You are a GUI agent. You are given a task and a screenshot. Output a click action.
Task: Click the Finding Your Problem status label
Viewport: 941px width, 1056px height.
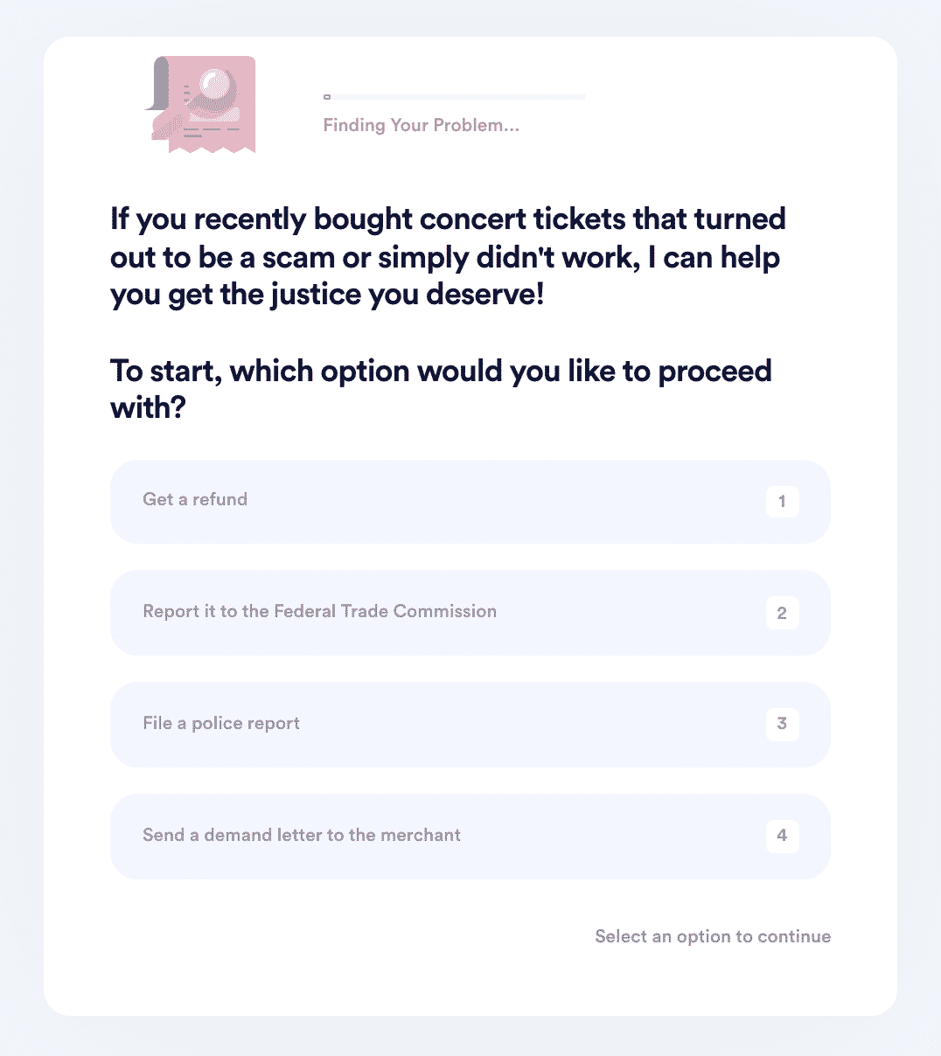click(422, 125)
